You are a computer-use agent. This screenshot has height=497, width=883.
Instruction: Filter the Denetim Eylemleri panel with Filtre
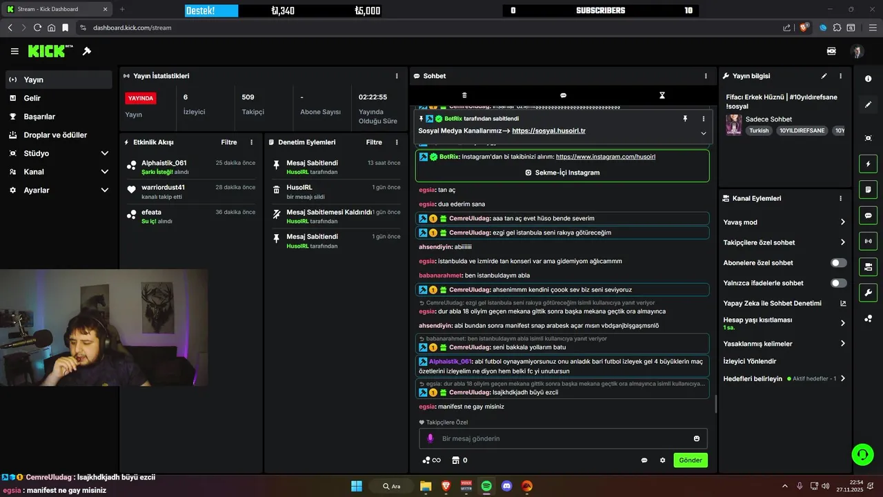[374, 142]
